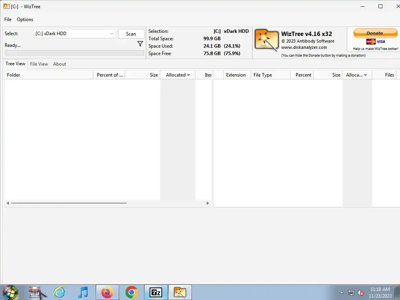
Task: Click the Space Used value 24.1 GB
Action: (x=212, y=46)
